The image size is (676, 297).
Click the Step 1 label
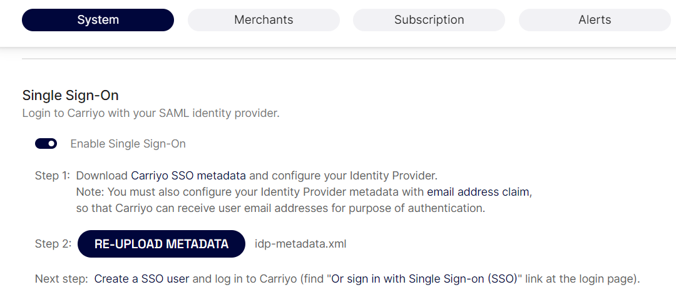pyautogui.click(x=52, y=176)
